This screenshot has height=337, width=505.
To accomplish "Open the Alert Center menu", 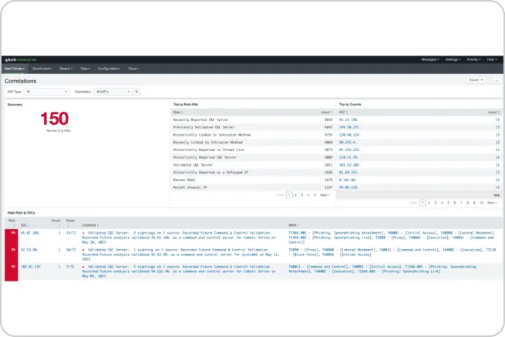I will (x=15, y=69).
